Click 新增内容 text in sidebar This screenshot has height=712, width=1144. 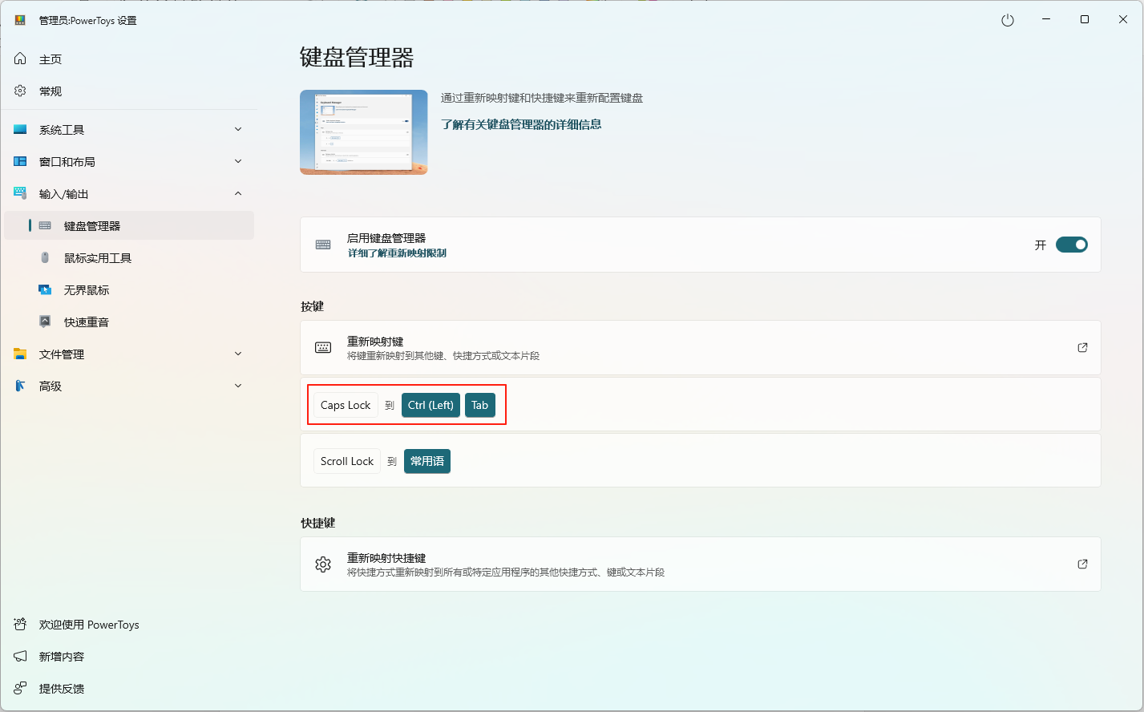[62, 657]
